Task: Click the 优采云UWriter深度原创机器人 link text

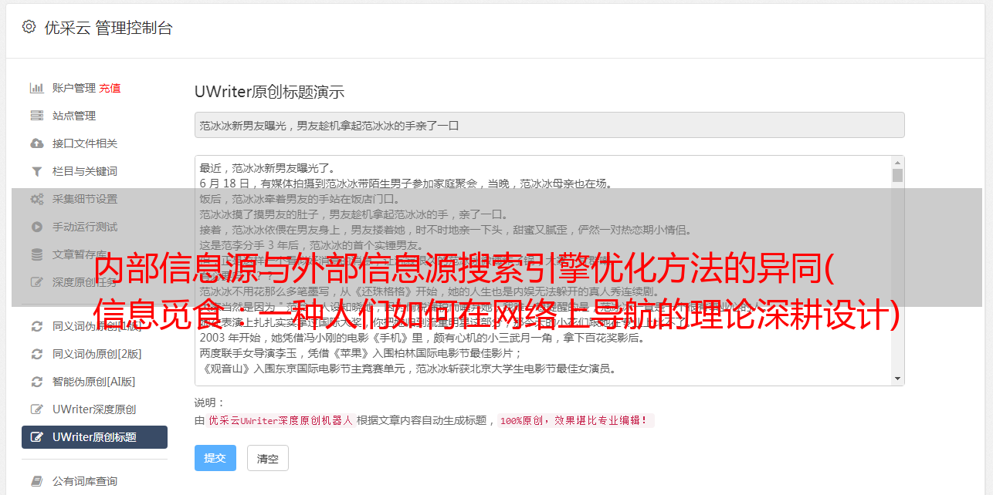Action: click(x=280, y=421)
